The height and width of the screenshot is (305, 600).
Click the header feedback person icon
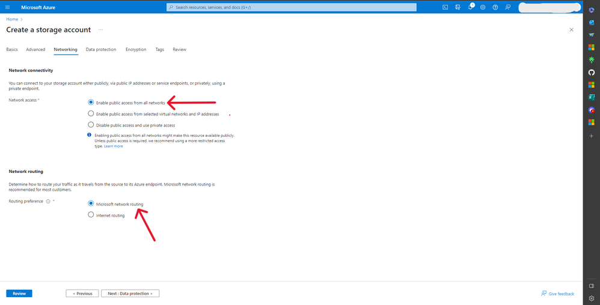(508, 7)
